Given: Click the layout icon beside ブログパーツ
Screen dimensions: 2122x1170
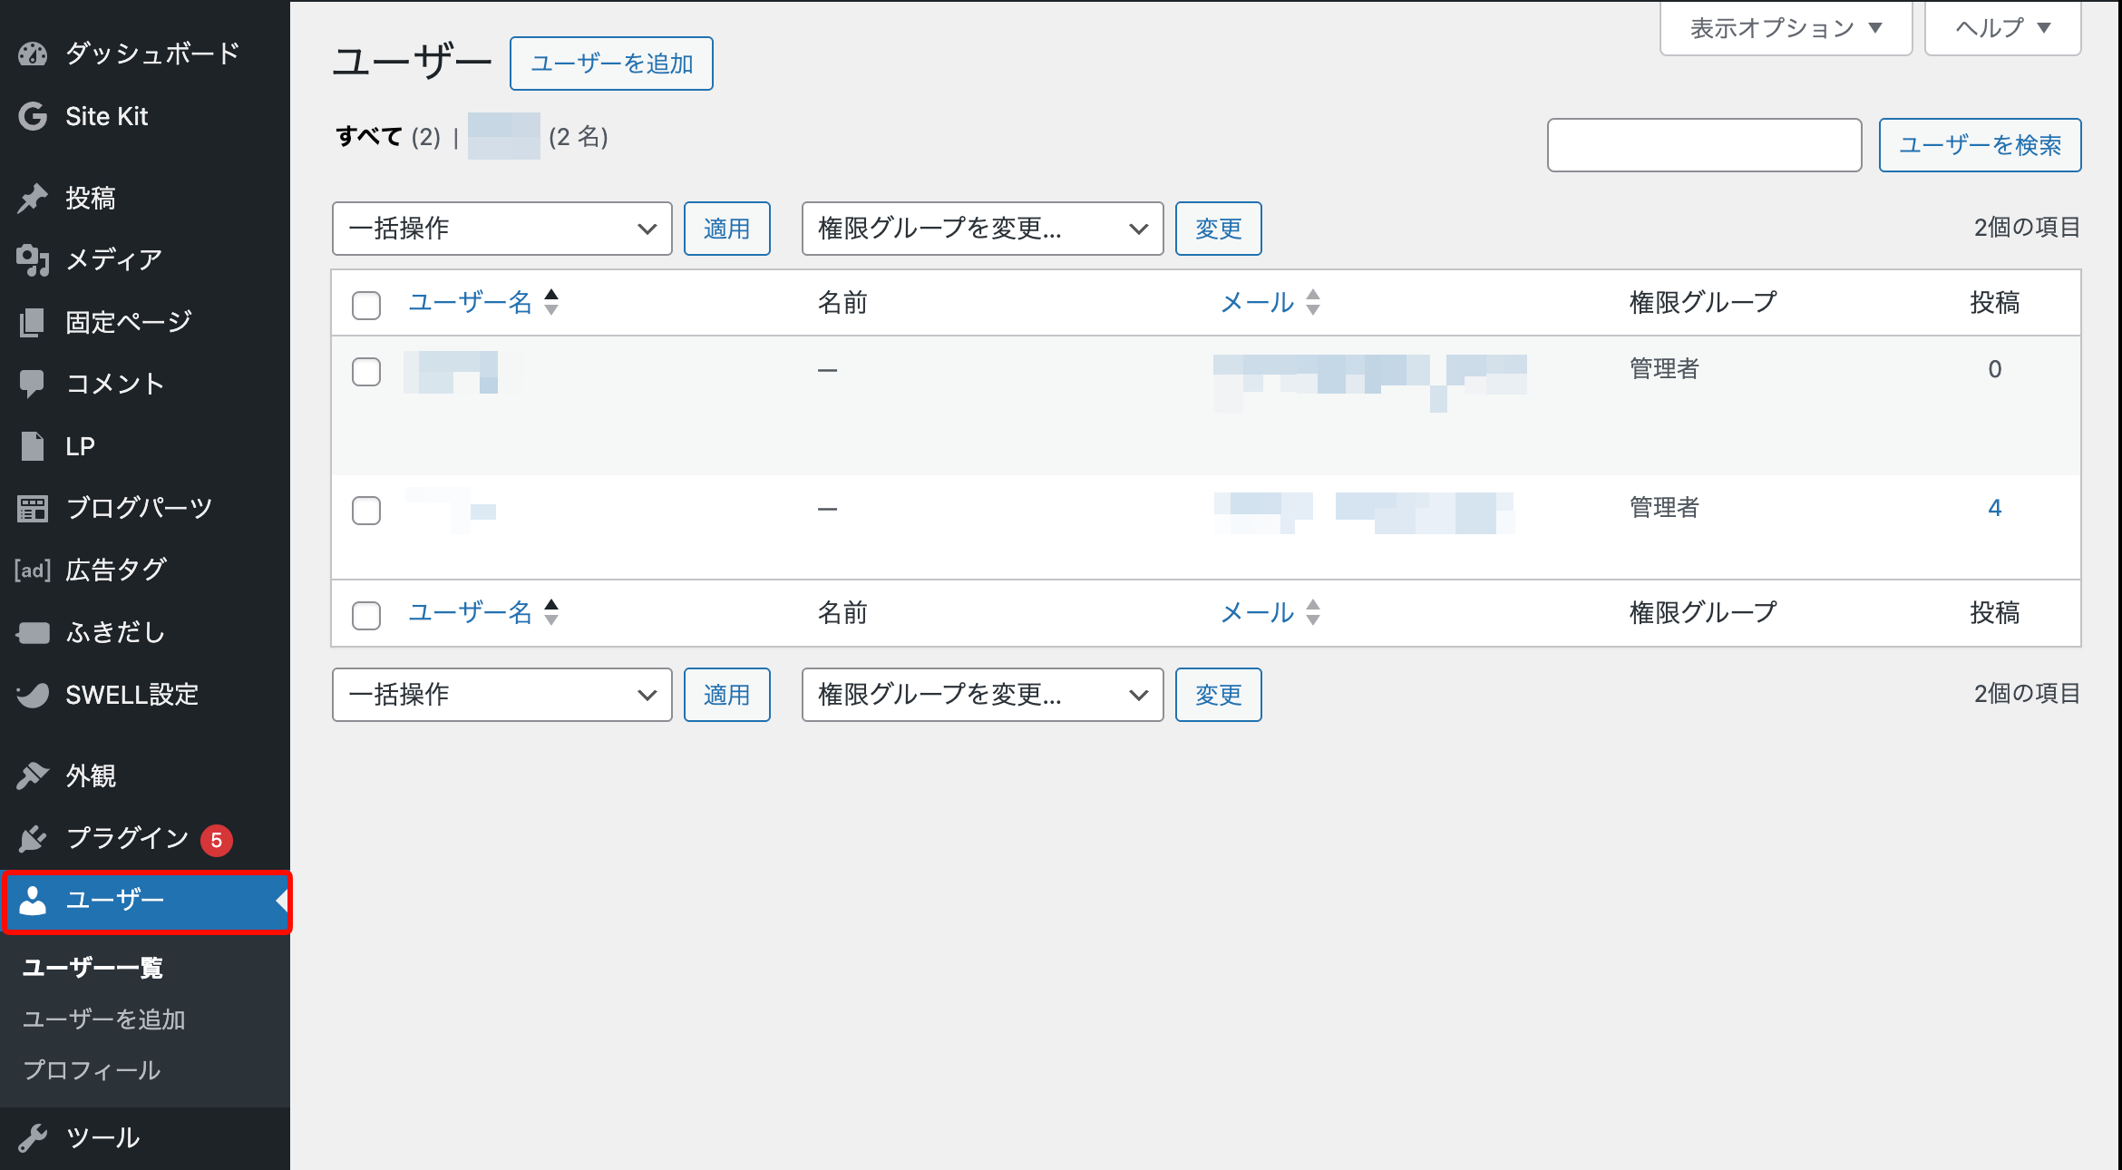Looking at the screenshot, I should pyautogui.click(x=33, y=508).
